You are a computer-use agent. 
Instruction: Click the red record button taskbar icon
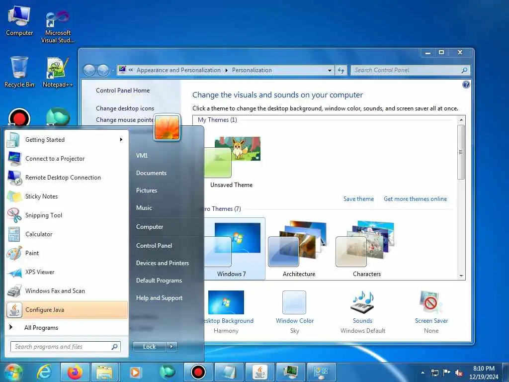(x=198, y=372)
